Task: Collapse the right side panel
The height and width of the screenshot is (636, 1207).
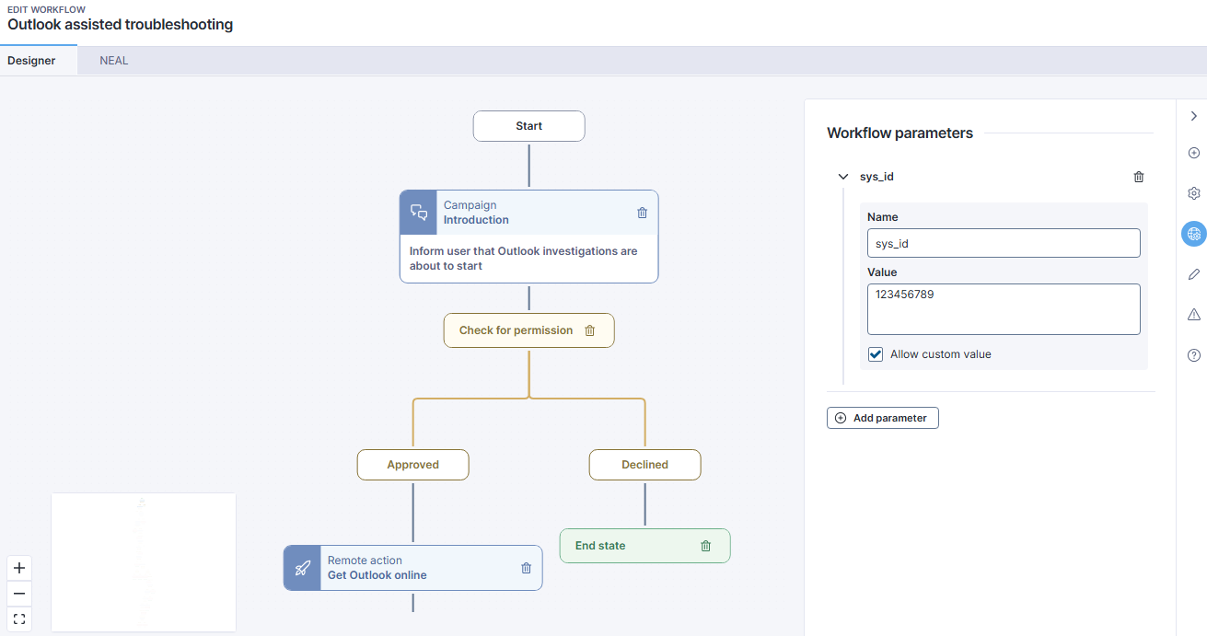Action: [x=1193, y=116]
